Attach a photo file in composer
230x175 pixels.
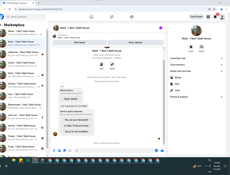pyautogui.click(x=59, y=151)
